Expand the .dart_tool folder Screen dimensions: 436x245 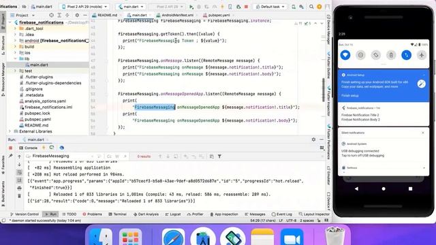pos(15,29)
